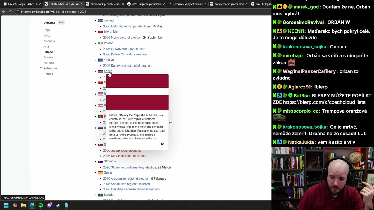This screenshot has height=210, width=374.
Task: Go back with the browser back arrow
Action: pyautogui.click(x=4, y=12)
